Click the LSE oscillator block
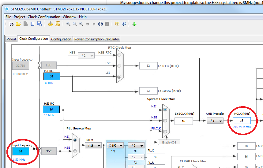 point(49,65)
